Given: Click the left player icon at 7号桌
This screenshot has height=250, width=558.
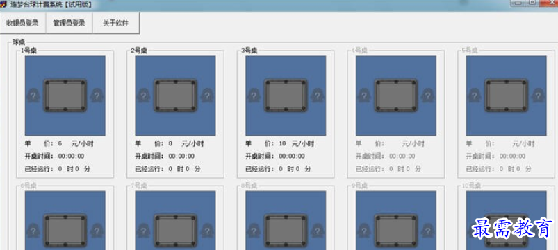Looking at the screenshot, I should coord(143,231).
